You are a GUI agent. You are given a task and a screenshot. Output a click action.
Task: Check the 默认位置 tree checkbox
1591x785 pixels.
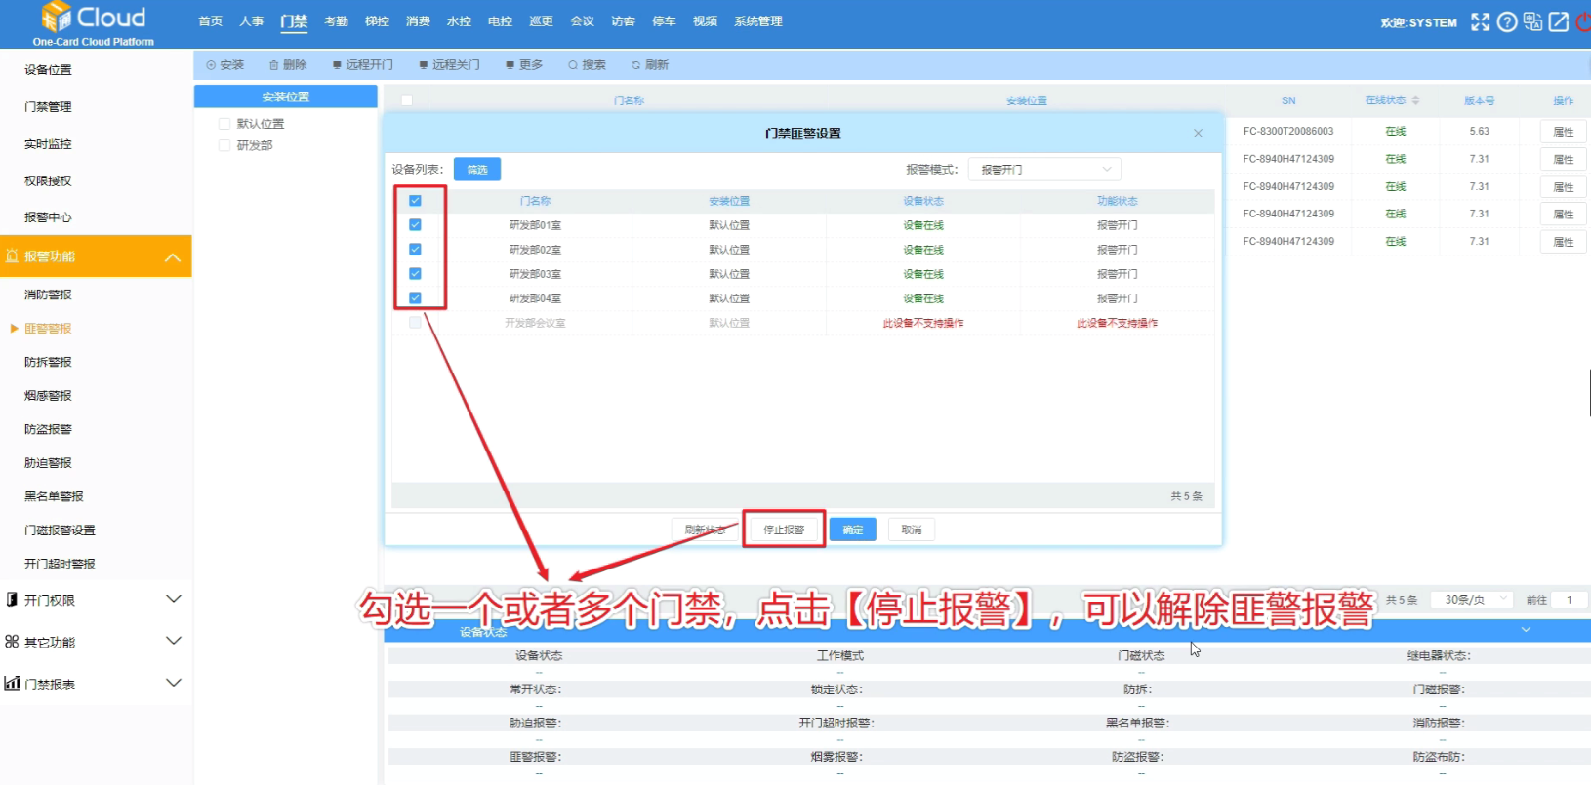tap(224, 124)
